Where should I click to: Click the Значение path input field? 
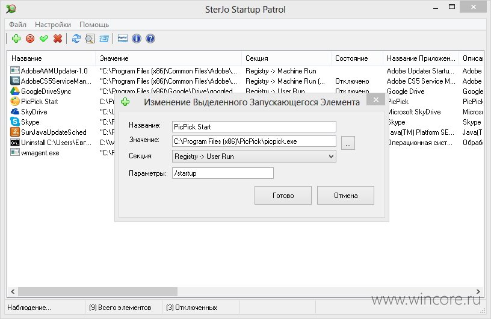point(254,141)
